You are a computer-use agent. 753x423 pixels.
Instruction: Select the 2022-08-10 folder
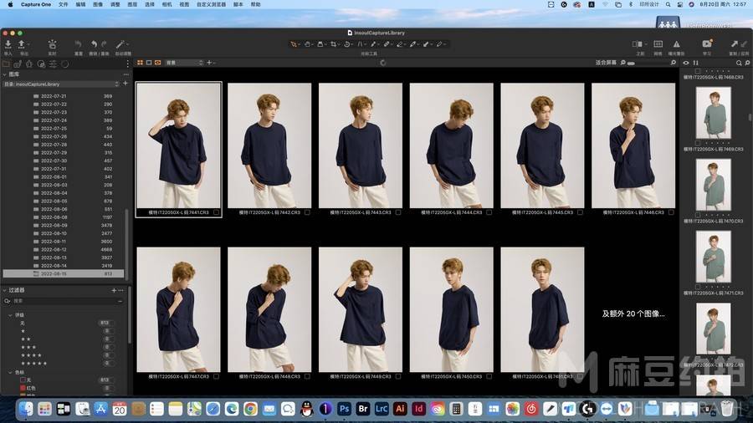click(64, 233)
